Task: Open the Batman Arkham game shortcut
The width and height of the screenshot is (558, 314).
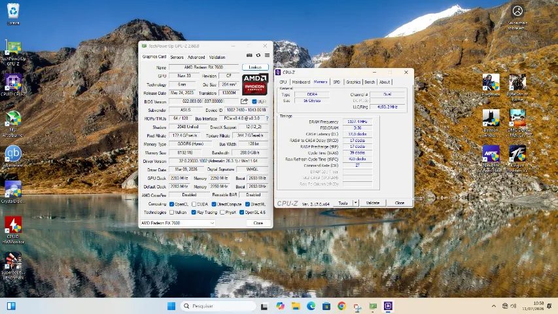Action: click(x=491, y=123)
